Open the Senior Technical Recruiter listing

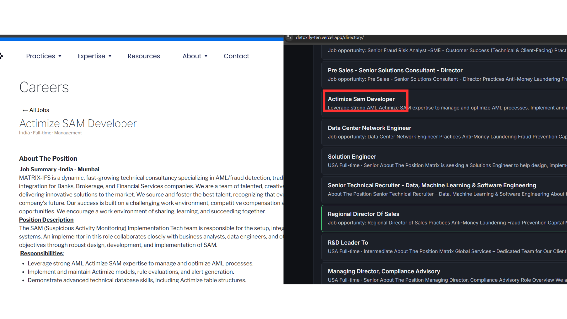pos(444,190)
